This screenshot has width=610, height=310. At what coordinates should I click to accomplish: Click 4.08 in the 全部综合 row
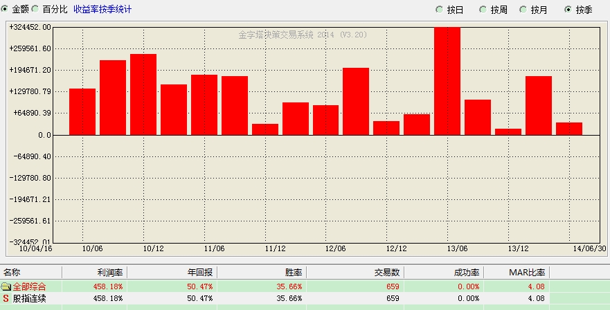point(537,287)
